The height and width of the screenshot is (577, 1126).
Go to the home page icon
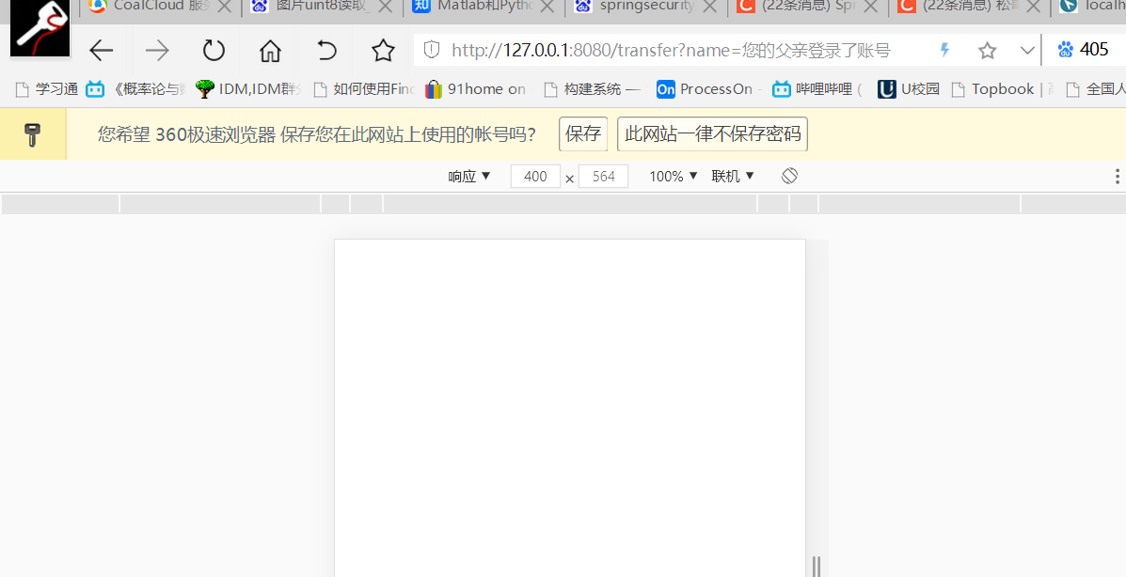pos(270,50)
